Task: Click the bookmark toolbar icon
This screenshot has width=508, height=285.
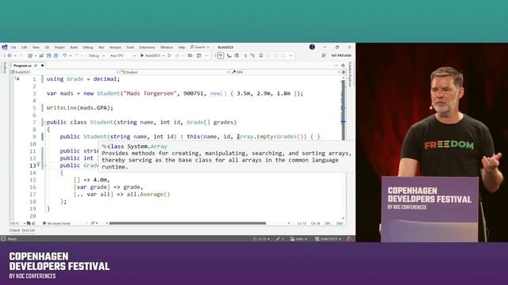Action: tap(261, 55)
